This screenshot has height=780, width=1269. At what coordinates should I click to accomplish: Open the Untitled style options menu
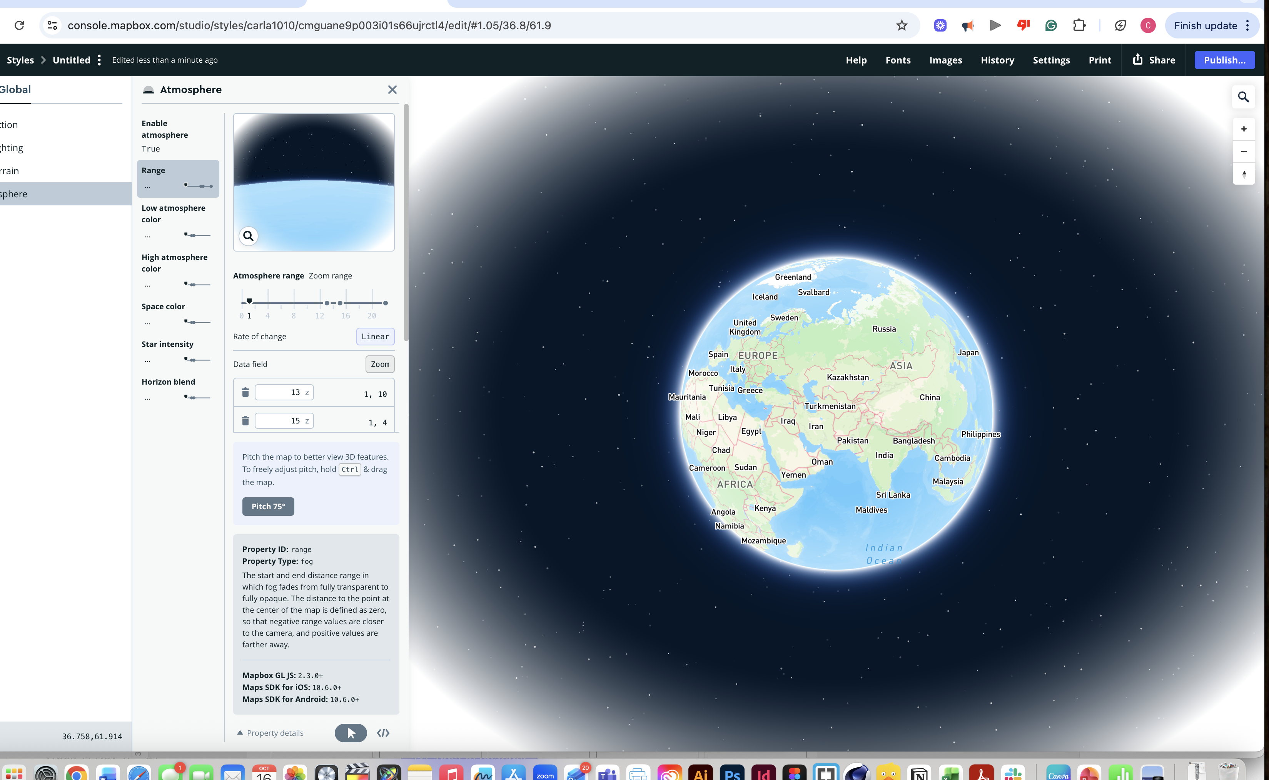[x=99, y=59]
